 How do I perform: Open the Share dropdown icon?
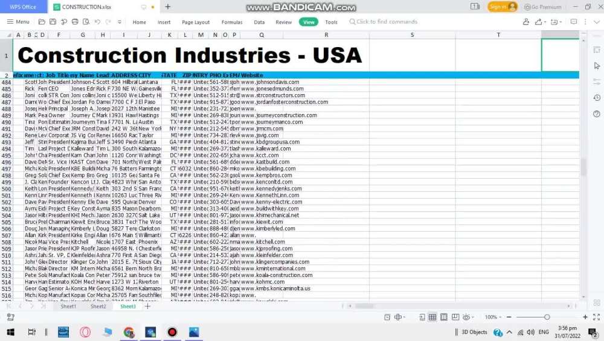[540, 22]
